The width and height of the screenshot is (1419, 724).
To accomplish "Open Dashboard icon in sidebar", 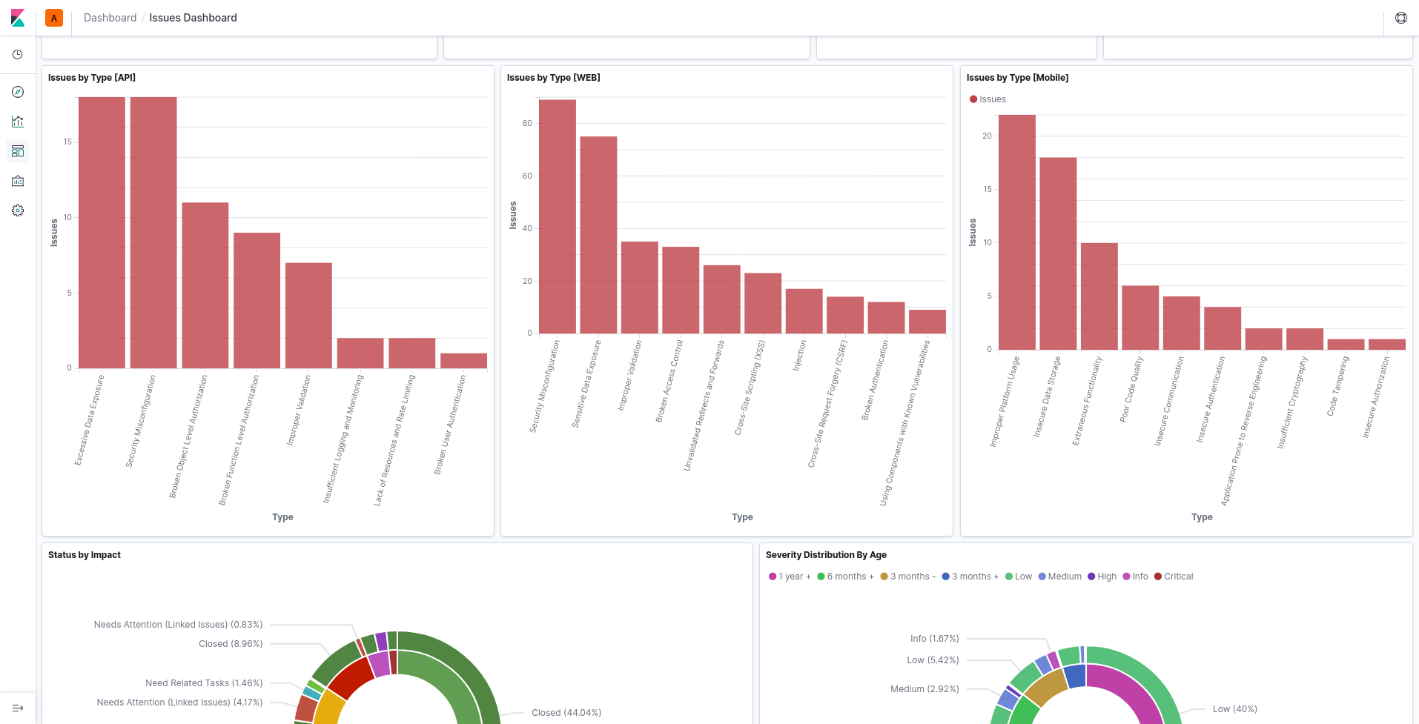I will pos(18,151).
